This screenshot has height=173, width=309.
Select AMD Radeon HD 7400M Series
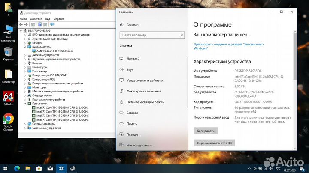[55, 51]
